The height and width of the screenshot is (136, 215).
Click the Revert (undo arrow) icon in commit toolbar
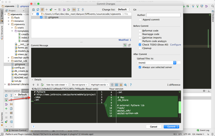pyautogui.click(x=64, y=10)
